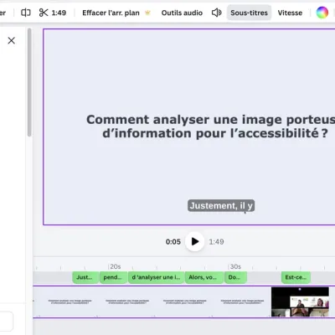Select the 'Just...' subtitle clip

pyautogui.click(x=85, y=277)
